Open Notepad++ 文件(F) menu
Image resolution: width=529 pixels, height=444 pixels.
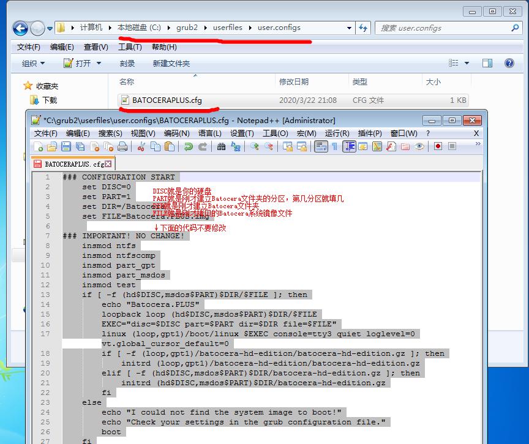(x=45, y=134)
